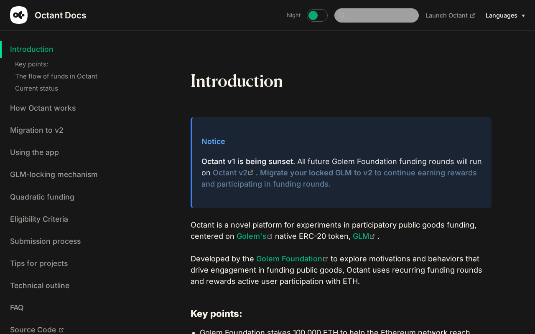
Task: Select Quadratic funding in sidebar
Action: pos(42,197)
